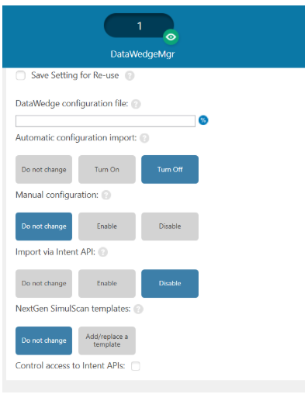This screenshot has height=394, width=308.
Task: Select step 1 pill in header
Action: 139,26
